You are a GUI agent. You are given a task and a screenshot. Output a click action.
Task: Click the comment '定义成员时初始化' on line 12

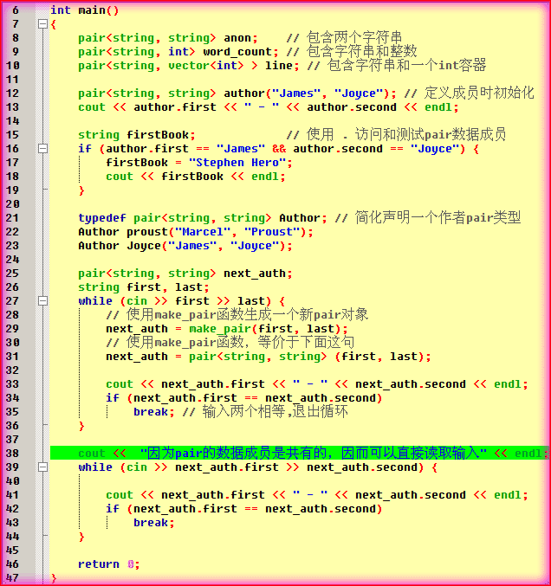479,93
